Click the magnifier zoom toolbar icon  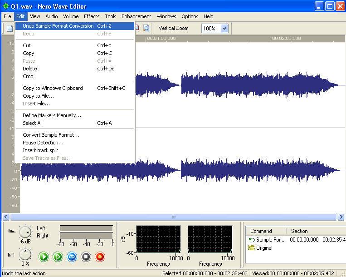click(146, 28)
